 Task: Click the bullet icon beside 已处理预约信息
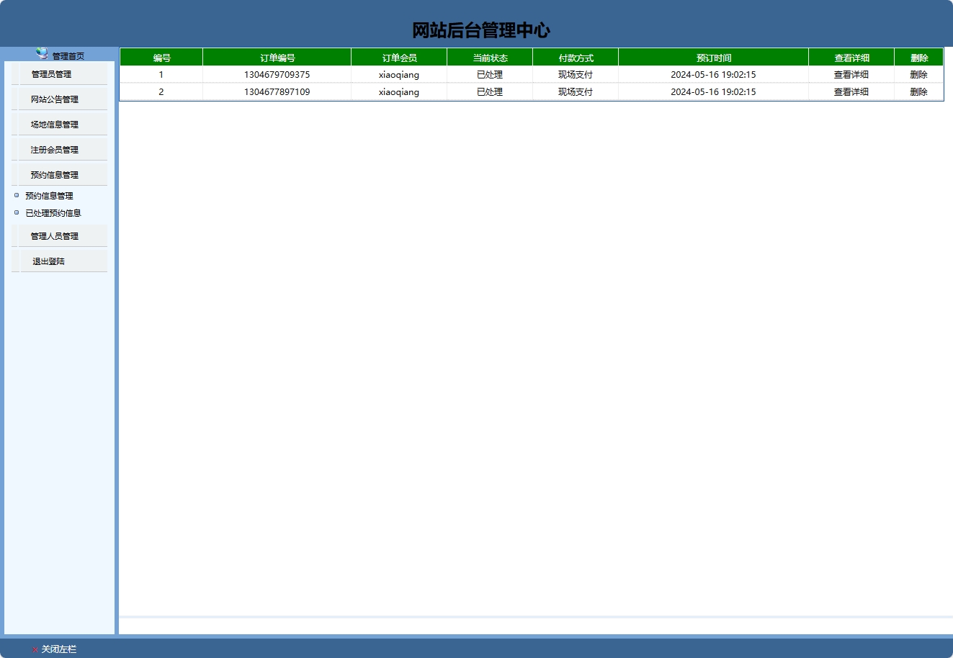17,212
